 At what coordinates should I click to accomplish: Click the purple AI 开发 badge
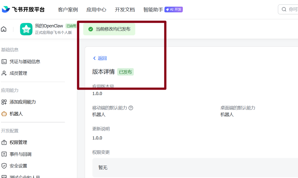tap(174, 10)
